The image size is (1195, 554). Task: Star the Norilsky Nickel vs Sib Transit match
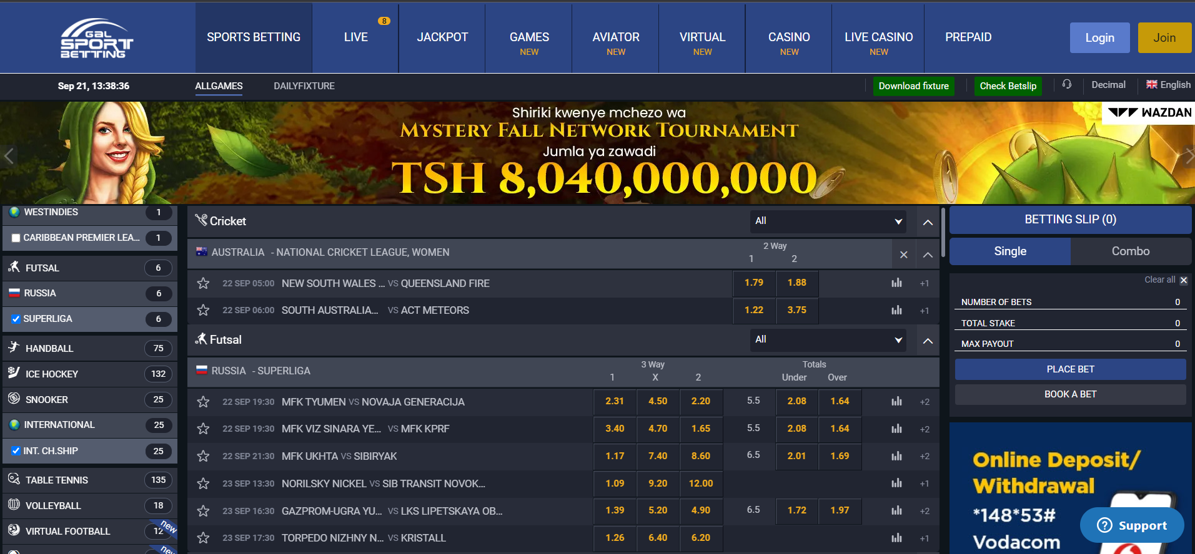[203, 484]
